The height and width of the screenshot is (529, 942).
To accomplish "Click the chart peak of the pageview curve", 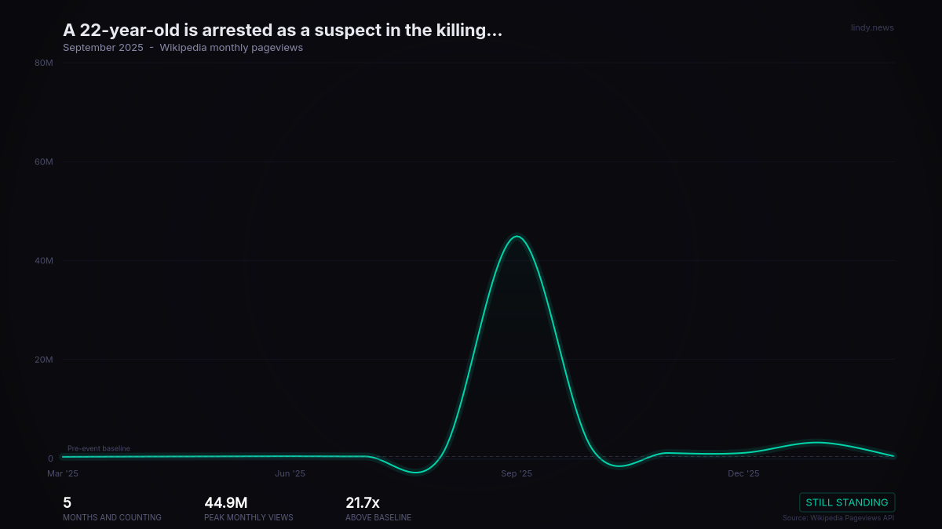I will point(517,236).
